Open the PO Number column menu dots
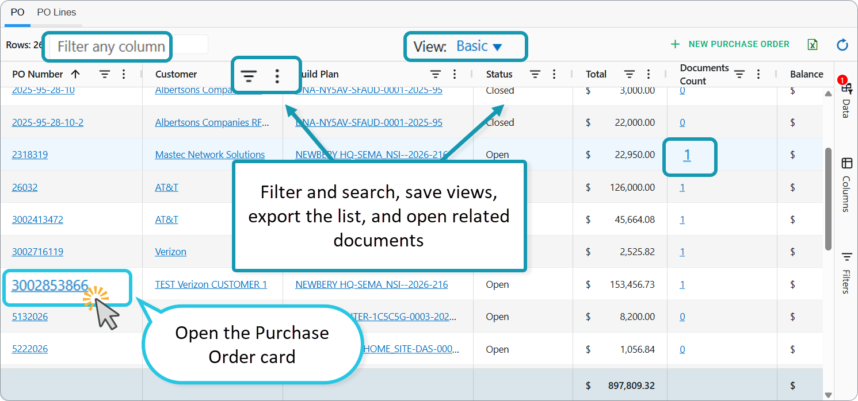The height and width of the screenshot is (401, 858). click(x=124, y=74)
